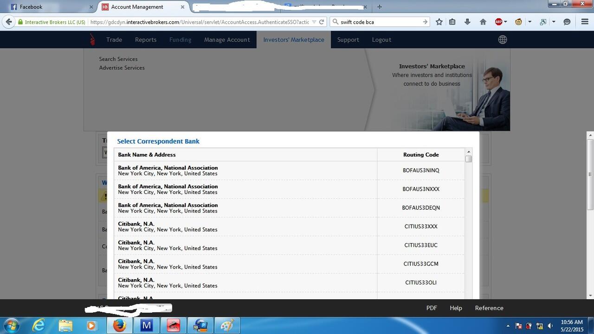This screenshot has height=334, width=594.
Task: Open the Downloads arrow icon
Action: tap(467, 22)
